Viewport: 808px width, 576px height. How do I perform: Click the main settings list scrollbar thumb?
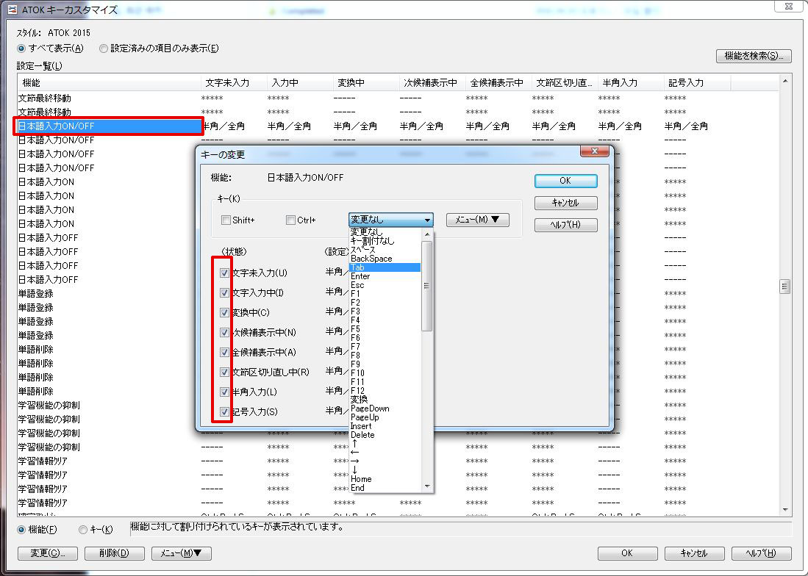point(784,287)
